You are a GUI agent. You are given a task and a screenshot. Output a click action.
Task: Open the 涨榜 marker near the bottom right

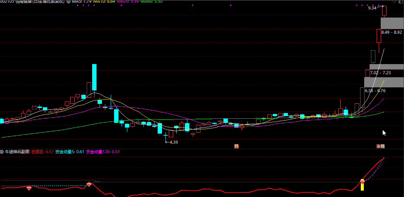380,146
